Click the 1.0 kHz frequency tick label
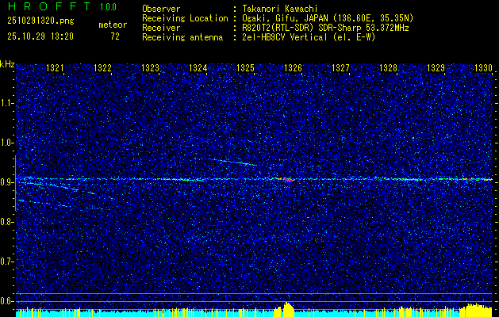The width and height of the screenshot is (499, 317). 6,143
